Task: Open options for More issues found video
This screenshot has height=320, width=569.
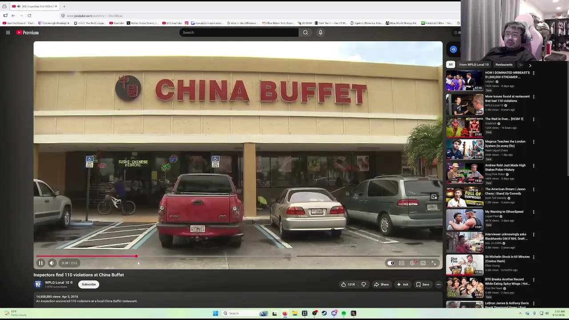Action: [533, 97]
